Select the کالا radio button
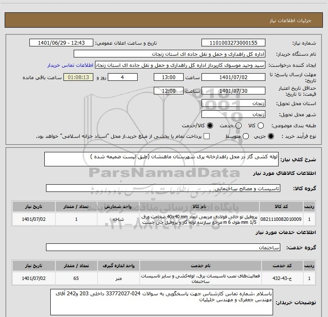Viewport: 328px width, 317px height. point(261,126)
